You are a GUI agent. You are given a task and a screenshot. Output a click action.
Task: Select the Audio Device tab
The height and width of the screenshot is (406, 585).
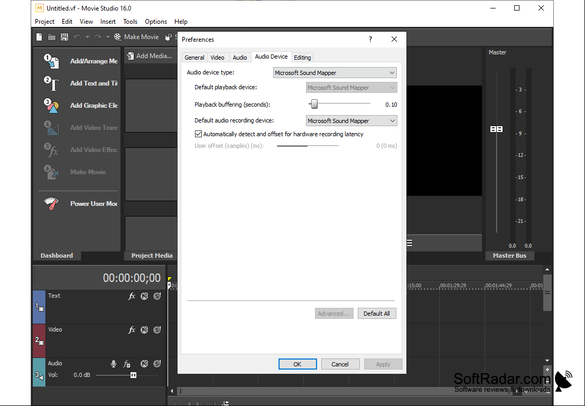[271, 56]
